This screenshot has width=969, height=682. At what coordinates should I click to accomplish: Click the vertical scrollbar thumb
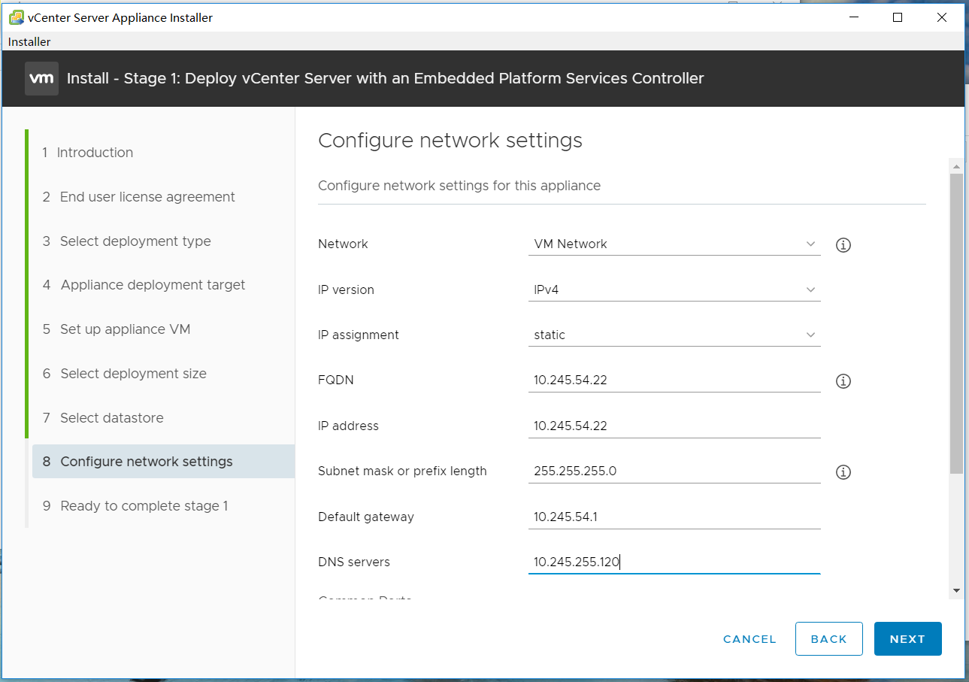956,323
